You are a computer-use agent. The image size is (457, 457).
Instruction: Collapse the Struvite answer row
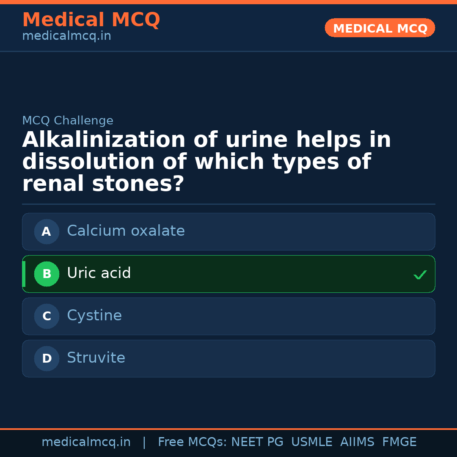click(228, 358)
